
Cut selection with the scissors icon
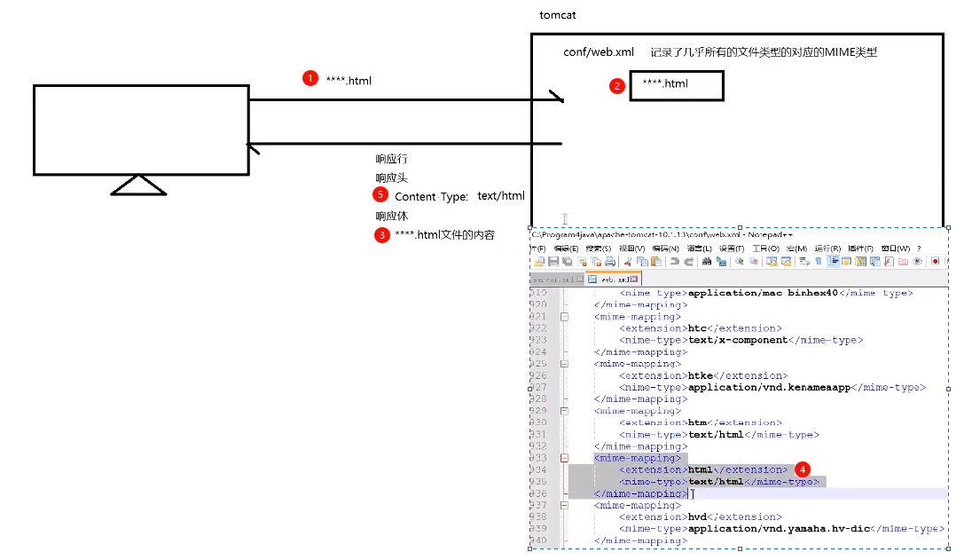tap(626, 260)
